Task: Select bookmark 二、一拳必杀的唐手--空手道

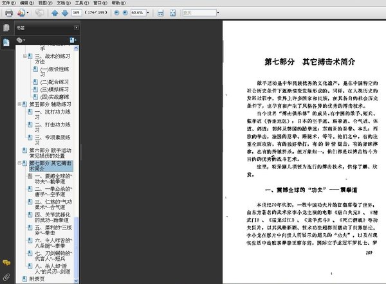Action: click(53, 191)
